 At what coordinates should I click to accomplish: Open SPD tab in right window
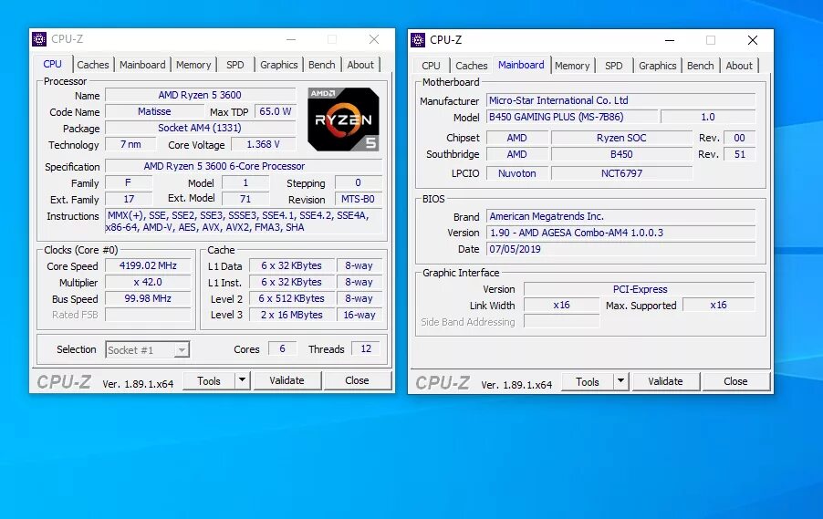pos(613,66)
